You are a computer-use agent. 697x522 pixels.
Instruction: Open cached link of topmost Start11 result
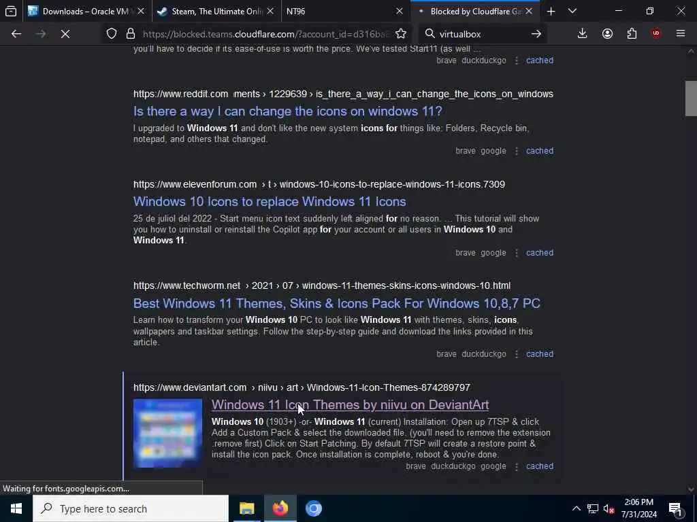pyautogui.click(x=540, y=60)
